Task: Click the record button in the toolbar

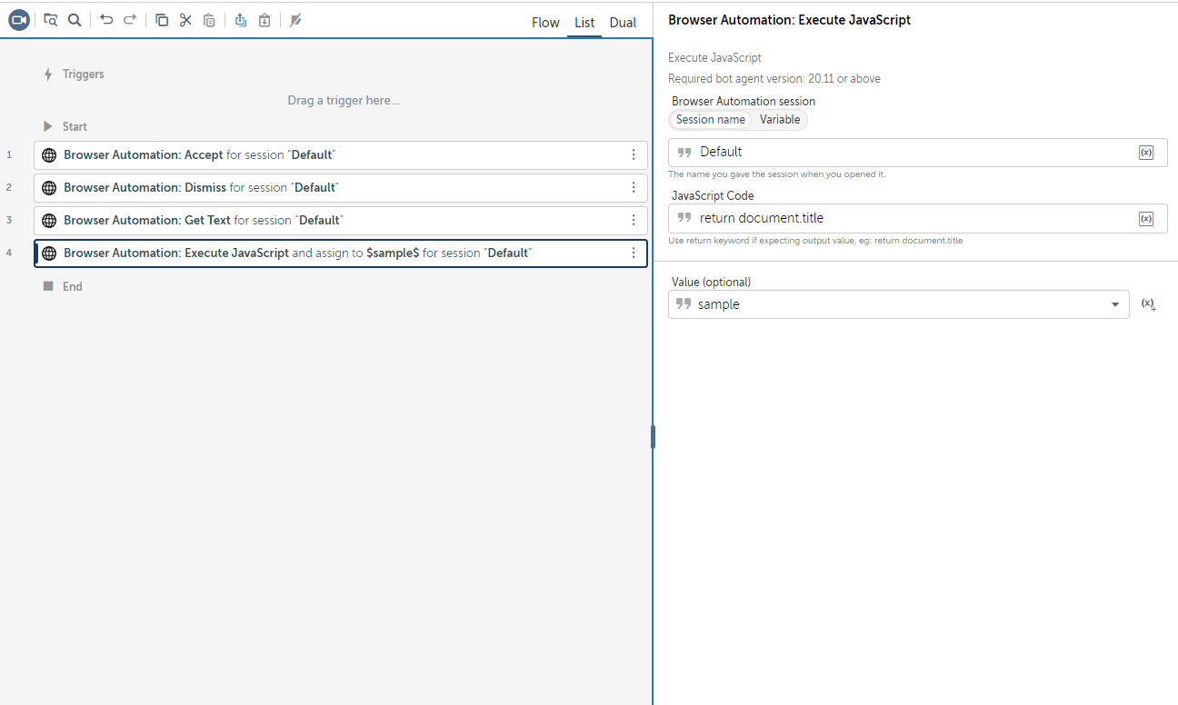Action: coord(19,20)
